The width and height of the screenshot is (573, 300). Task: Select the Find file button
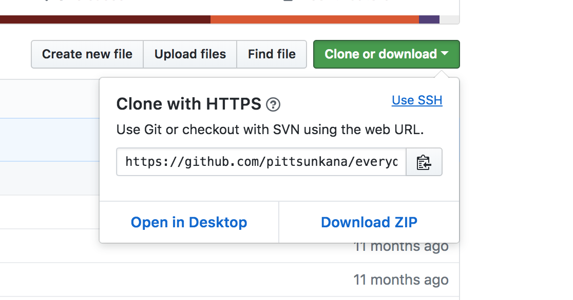tap(272, 54)
